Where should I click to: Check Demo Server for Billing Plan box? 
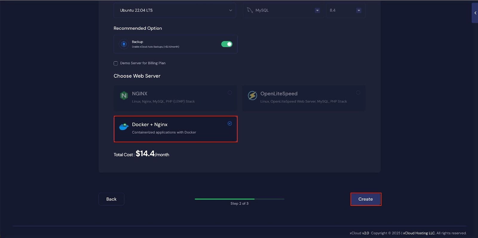pos(116,63)
